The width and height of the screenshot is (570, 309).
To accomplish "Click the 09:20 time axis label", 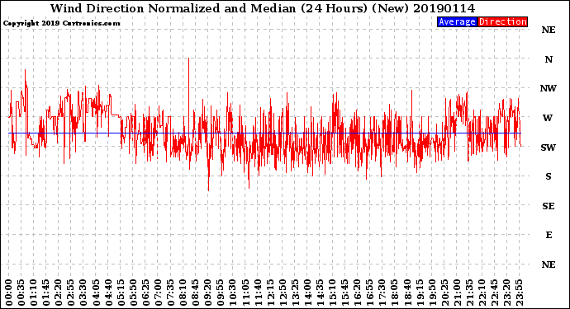I will click(x=208, y=293).
